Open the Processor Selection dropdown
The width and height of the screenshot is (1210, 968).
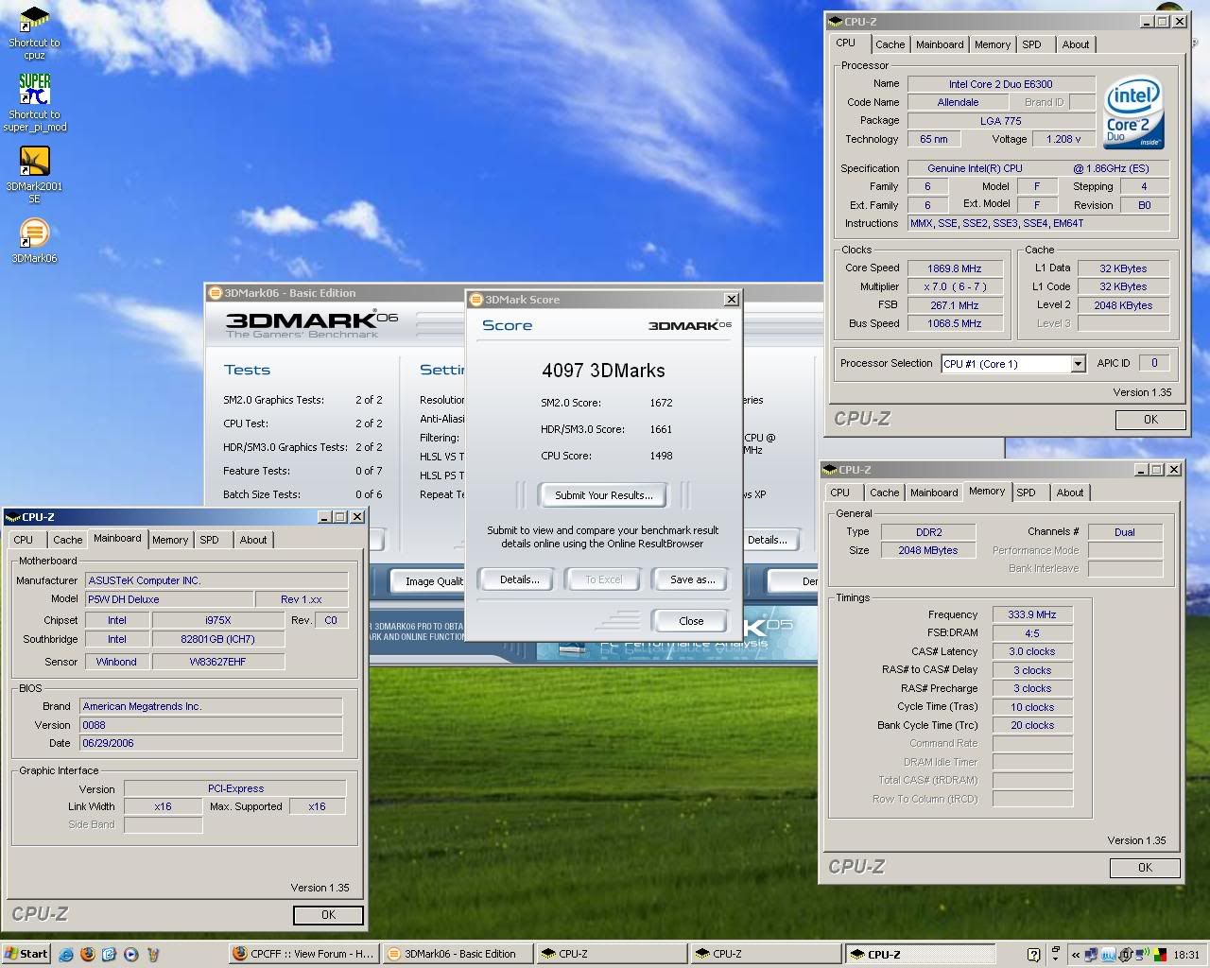coord(1077,364)
